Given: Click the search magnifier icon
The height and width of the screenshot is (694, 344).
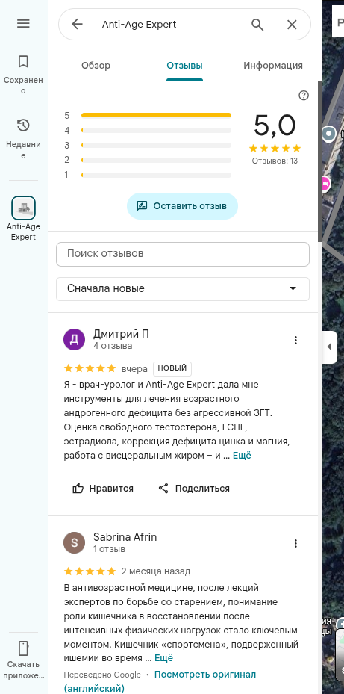Looking at the screenshot, I should click(x=257, y=25).
